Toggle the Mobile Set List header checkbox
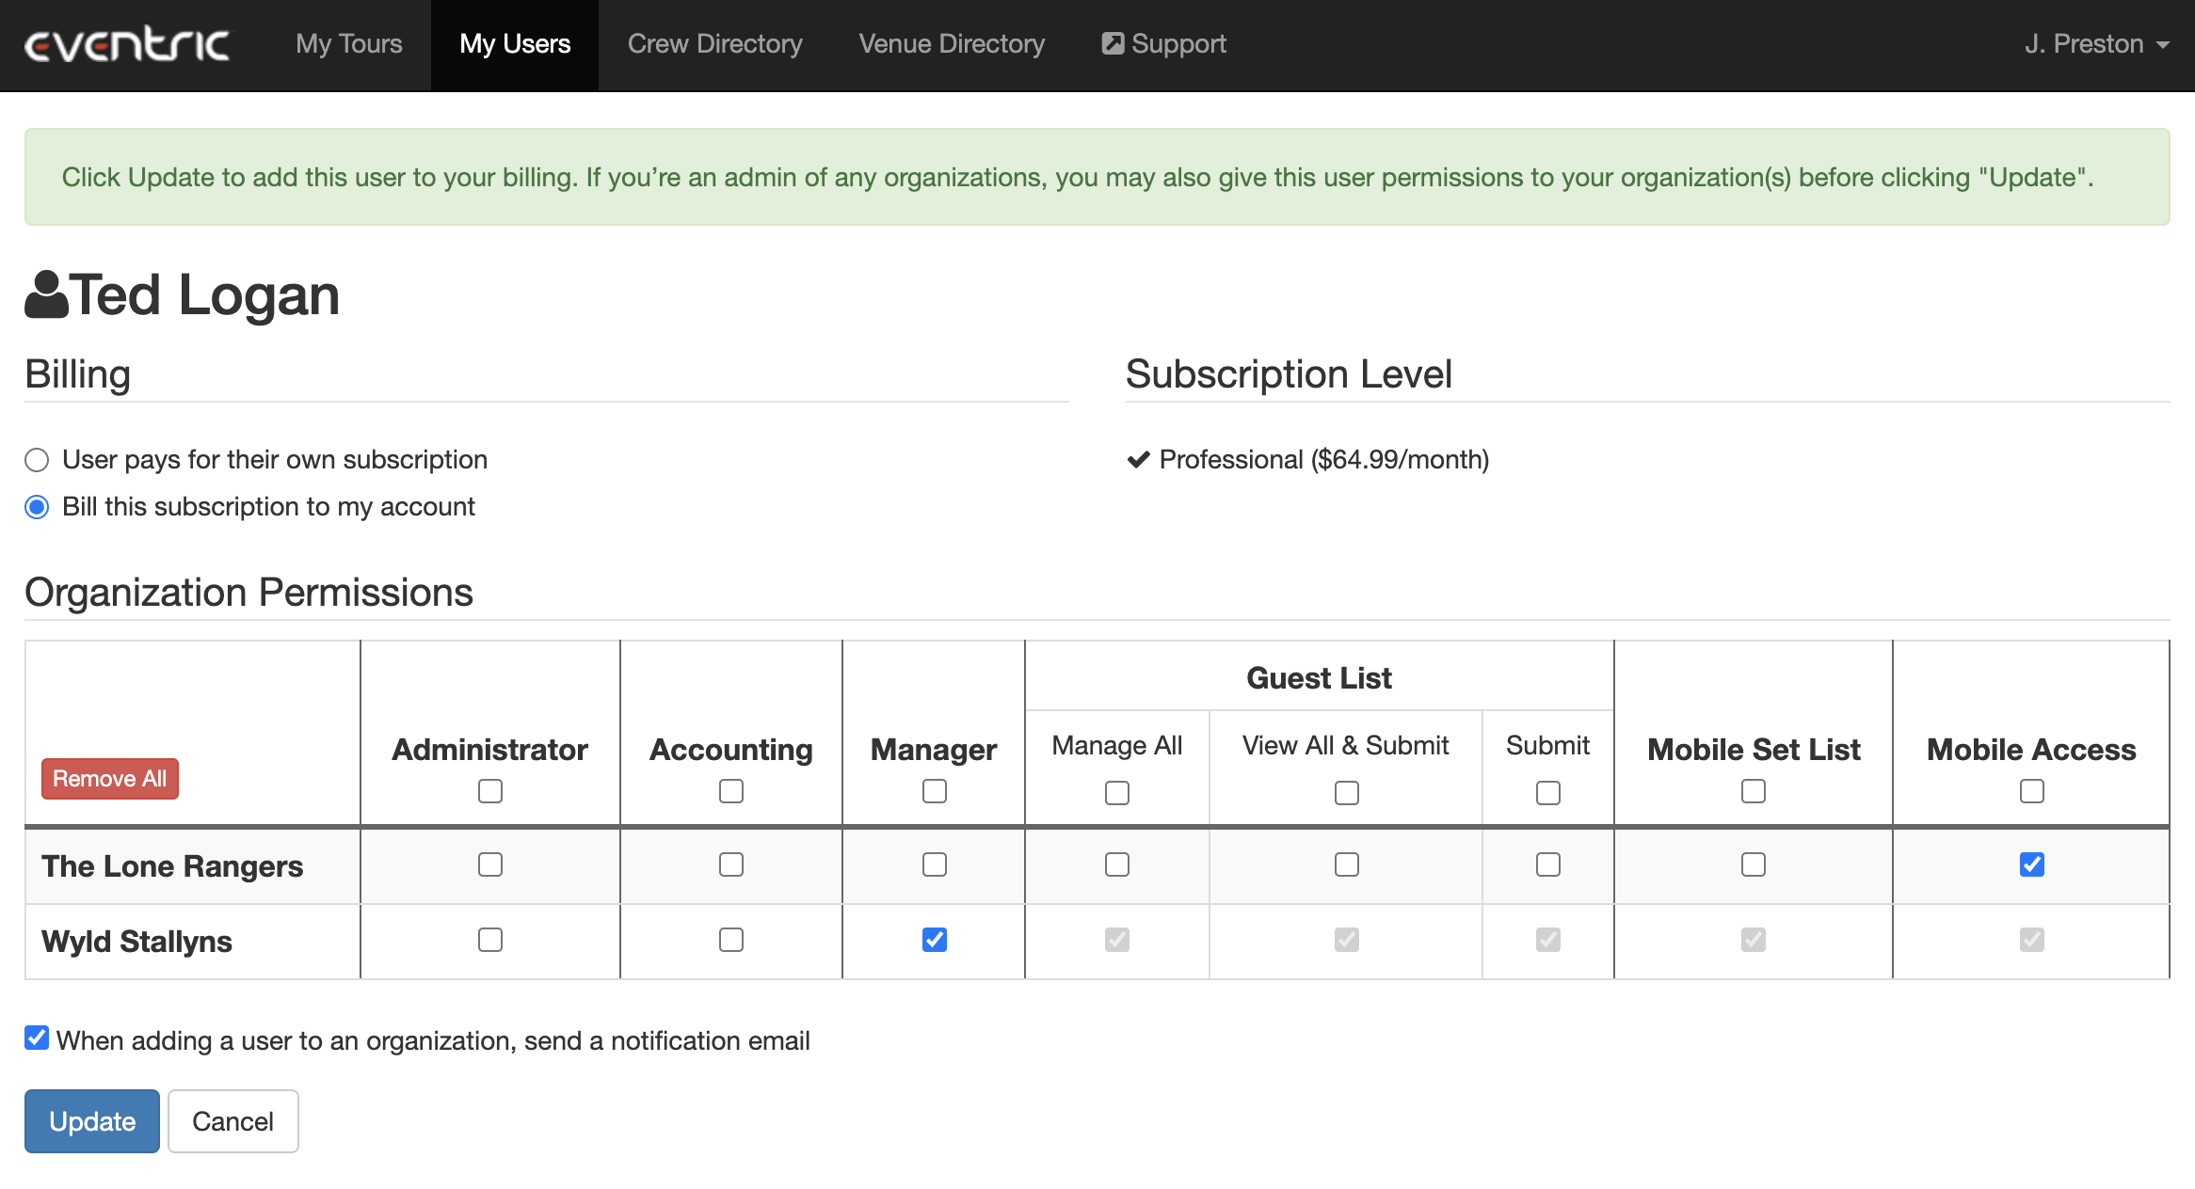 pos(1754,791)
